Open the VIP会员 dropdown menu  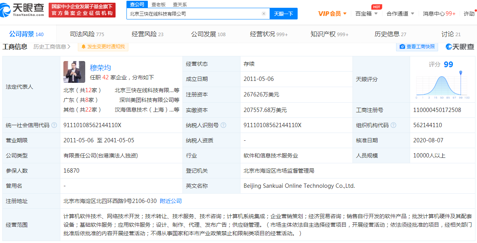(x=332, y=14)
